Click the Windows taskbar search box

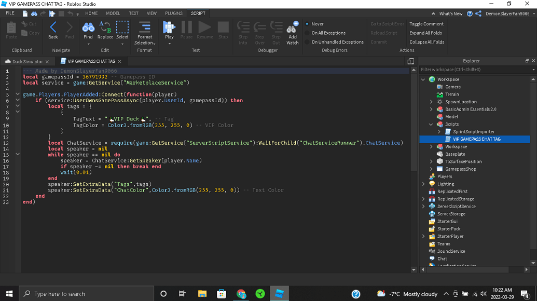(x=86, y=294)
